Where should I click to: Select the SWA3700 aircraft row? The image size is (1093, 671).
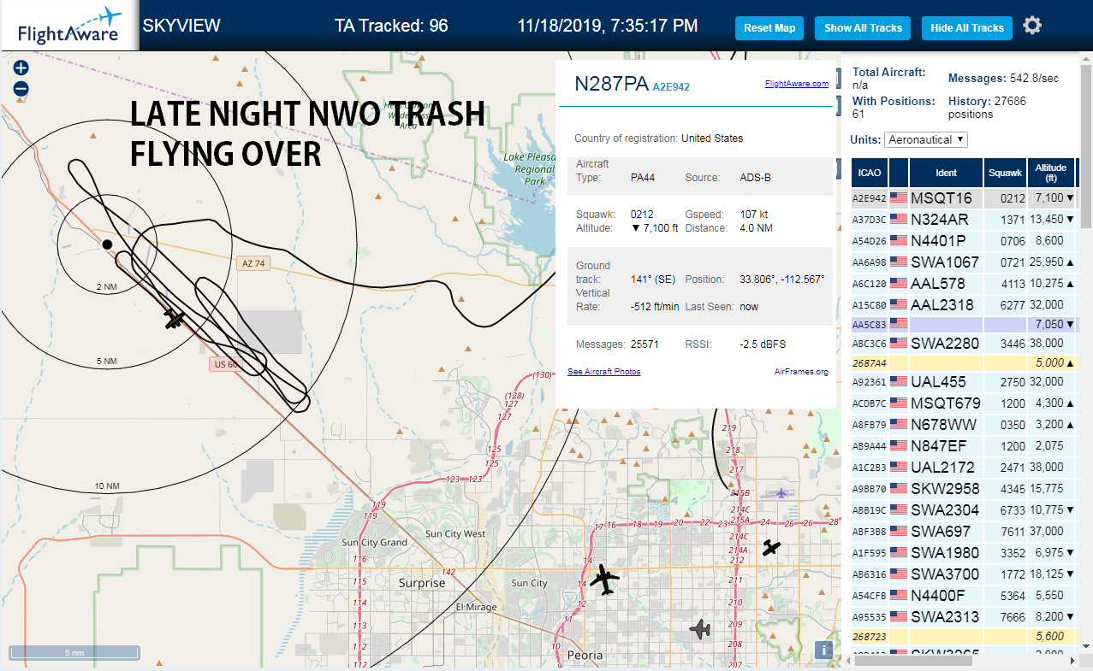coord(964,574)
